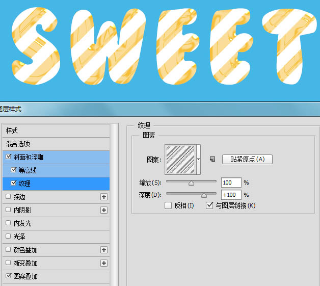320x286 pixels.
Task: Select the 等高线 row label
Action: 28,170
